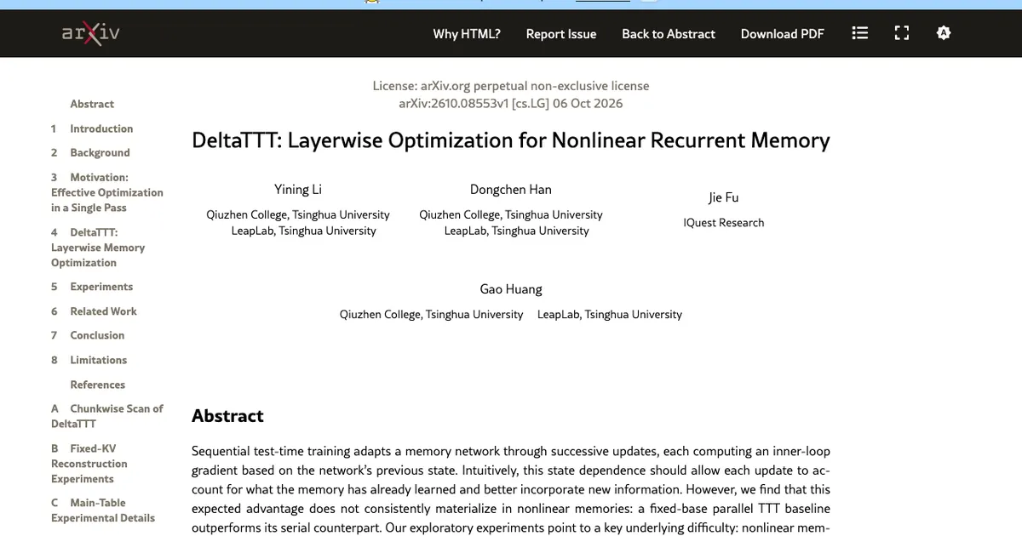
Task: Open the fullscreen view icon
Action: 902,33
